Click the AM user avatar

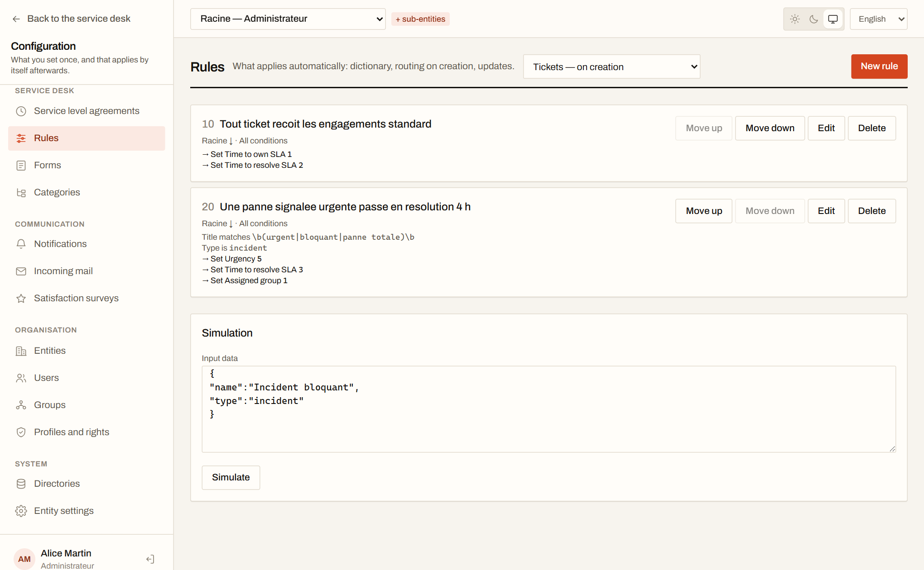click(x=24, y=559)
